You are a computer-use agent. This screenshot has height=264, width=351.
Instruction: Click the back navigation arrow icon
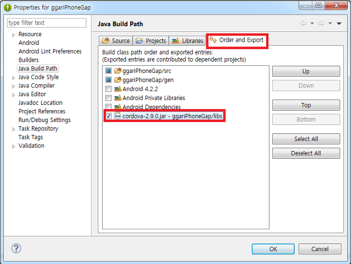point(303,23)
